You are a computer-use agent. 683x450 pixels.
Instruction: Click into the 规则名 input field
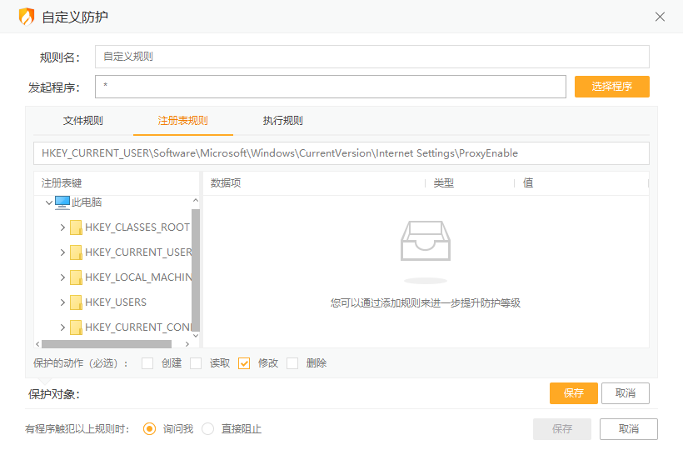pos(371,57)
